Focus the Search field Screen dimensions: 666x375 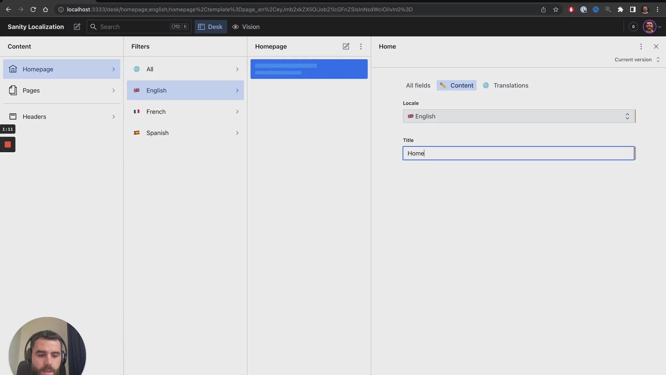point(139,27)
